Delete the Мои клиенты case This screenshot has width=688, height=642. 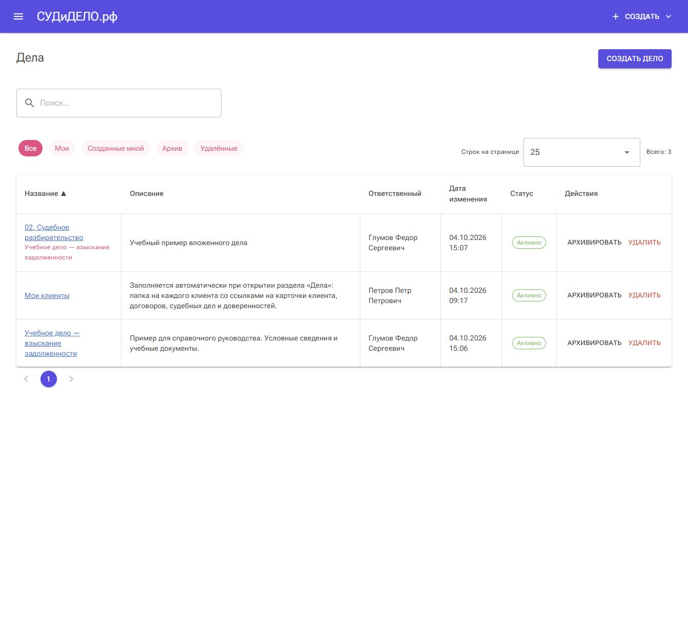pyautogui.click(x=644, y=295)
